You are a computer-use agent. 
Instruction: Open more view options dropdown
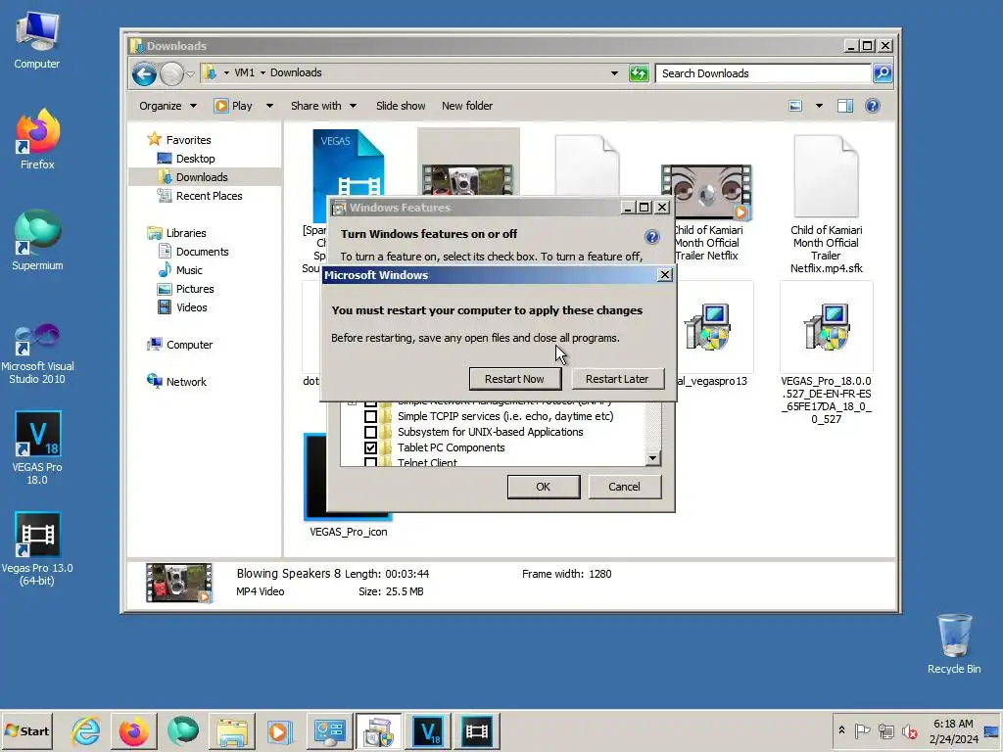(x=819, y=106)
